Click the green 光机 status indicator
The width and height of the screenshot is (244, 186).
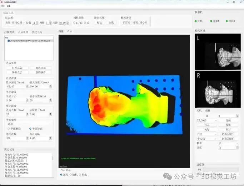coord(196,21)
